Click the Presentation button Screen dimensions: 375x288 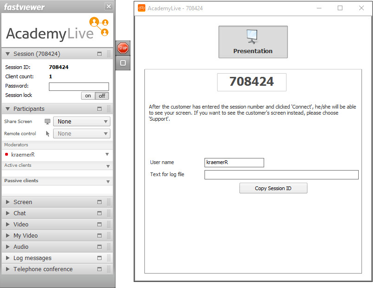253,42
